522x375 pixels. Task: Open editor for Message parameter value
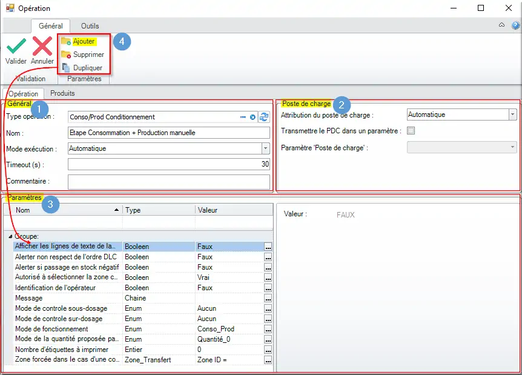(x=268, y=299)
